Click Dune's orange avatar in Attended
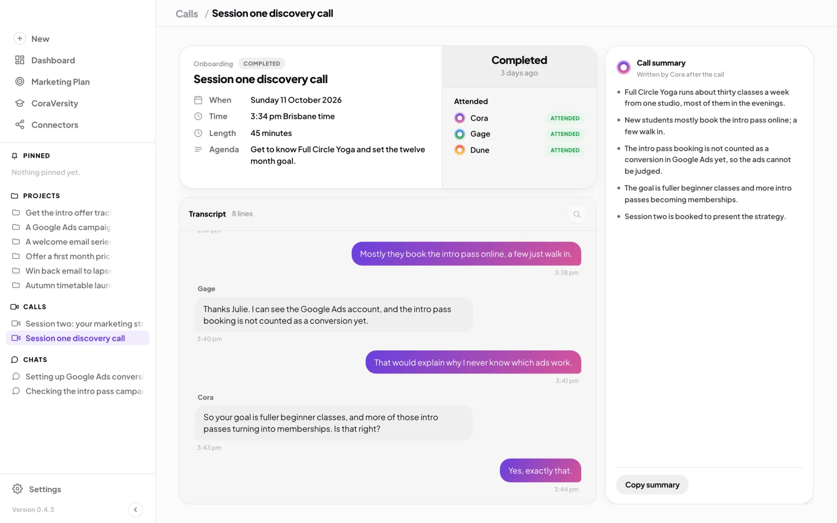 [x=460, y=150]
